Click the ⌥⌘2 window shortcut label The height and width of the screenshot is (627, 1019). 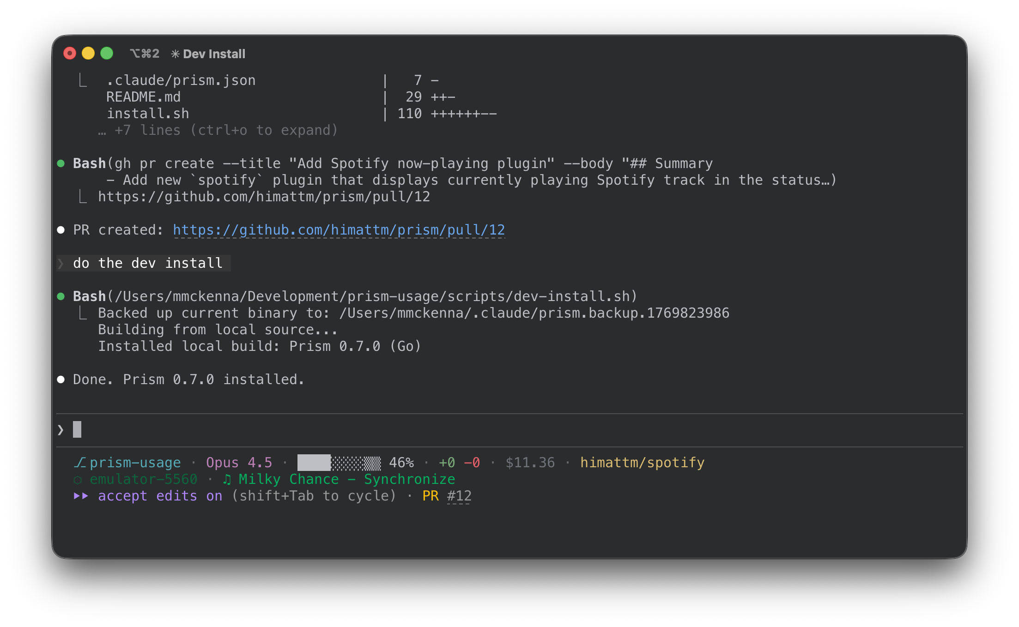tap(145, 54)
